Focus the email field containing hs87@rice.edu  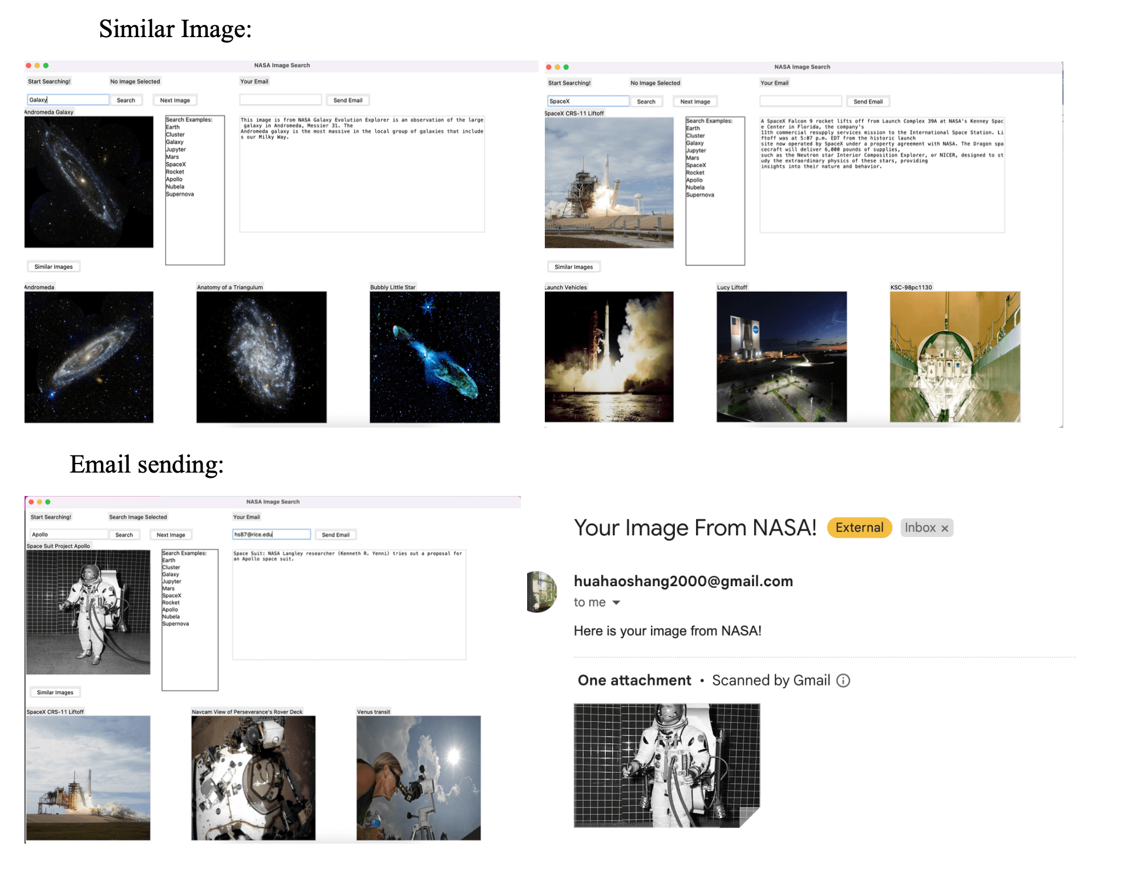[x=272, y=535]
